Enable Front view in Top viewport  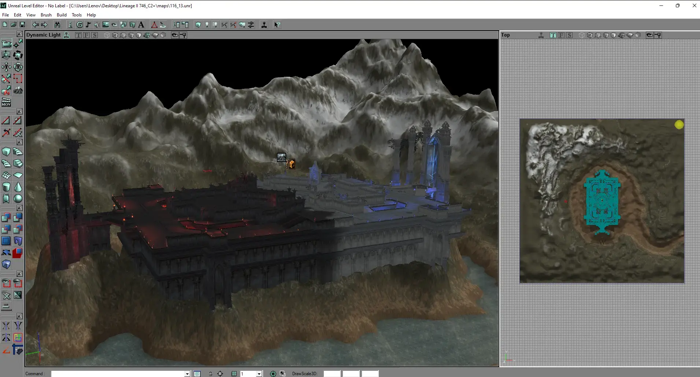(x=561, y=35)
